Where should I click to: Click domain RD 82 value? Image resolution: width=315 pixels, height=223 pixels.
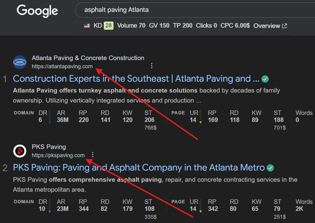click(x=104, y=209)
